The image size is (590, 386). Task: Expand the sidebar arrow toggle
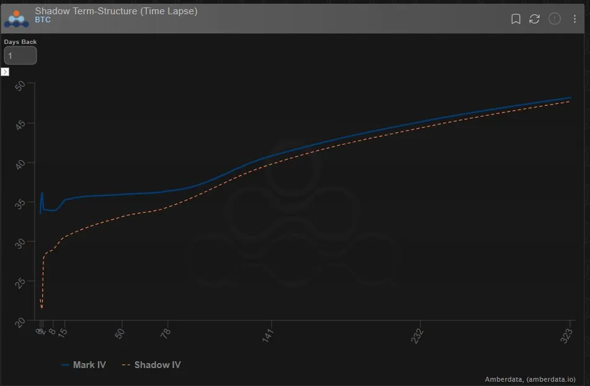(5, 72)
